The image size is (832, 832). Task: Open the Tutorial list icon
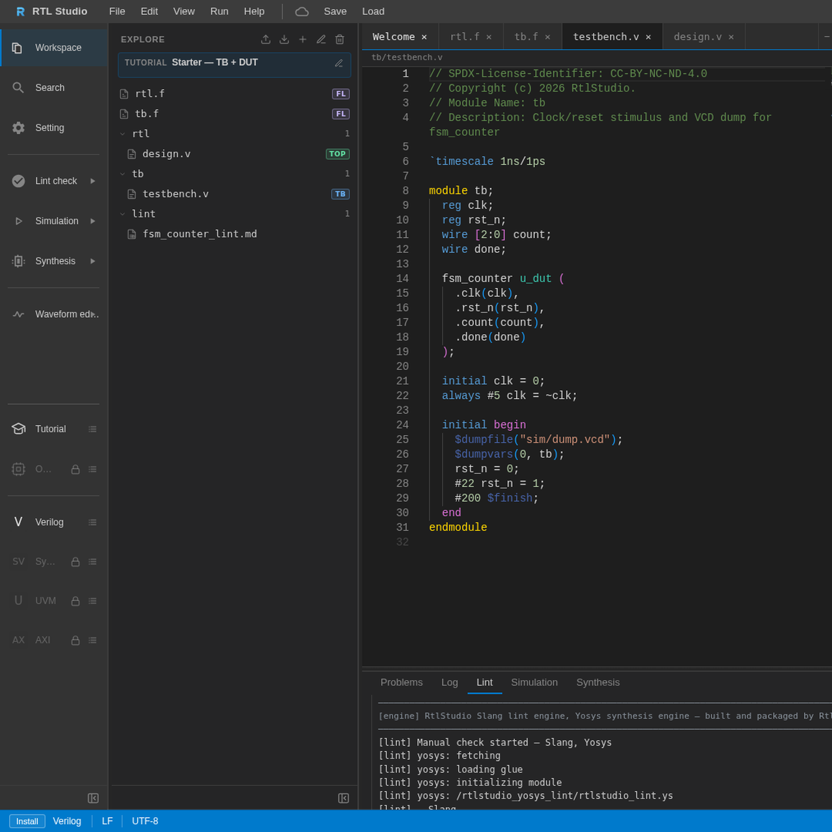tap(92, 429)
